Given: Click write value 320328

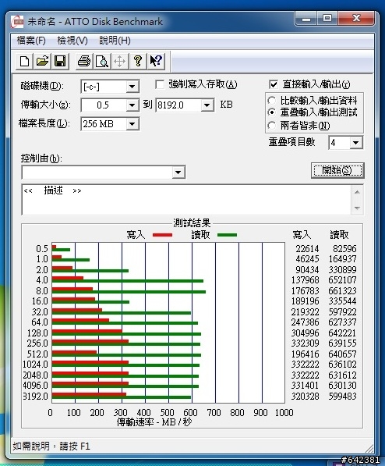Looking at the screenshot, I should tap(306, 397).
